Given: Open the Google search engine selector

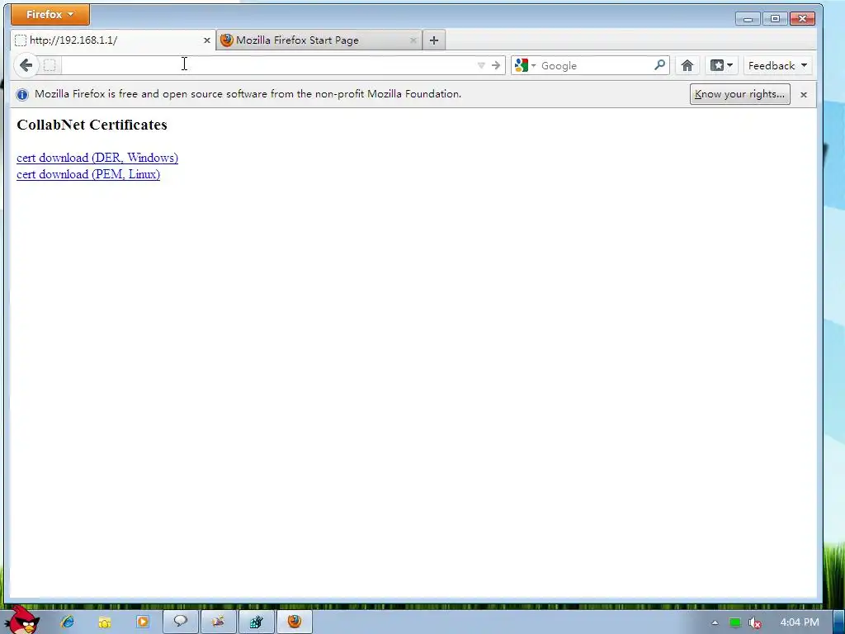Looking at the screenshot, I should 525,65.
